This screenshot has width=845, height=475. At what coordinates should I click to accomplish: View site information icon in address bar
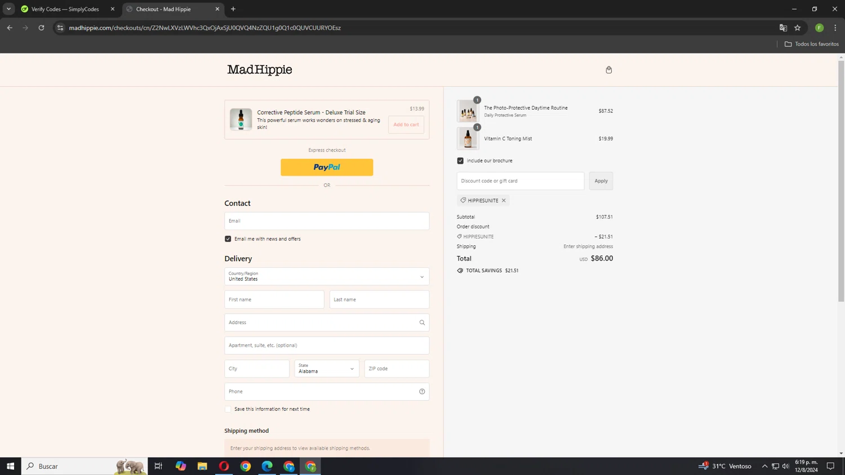(60, 28)
